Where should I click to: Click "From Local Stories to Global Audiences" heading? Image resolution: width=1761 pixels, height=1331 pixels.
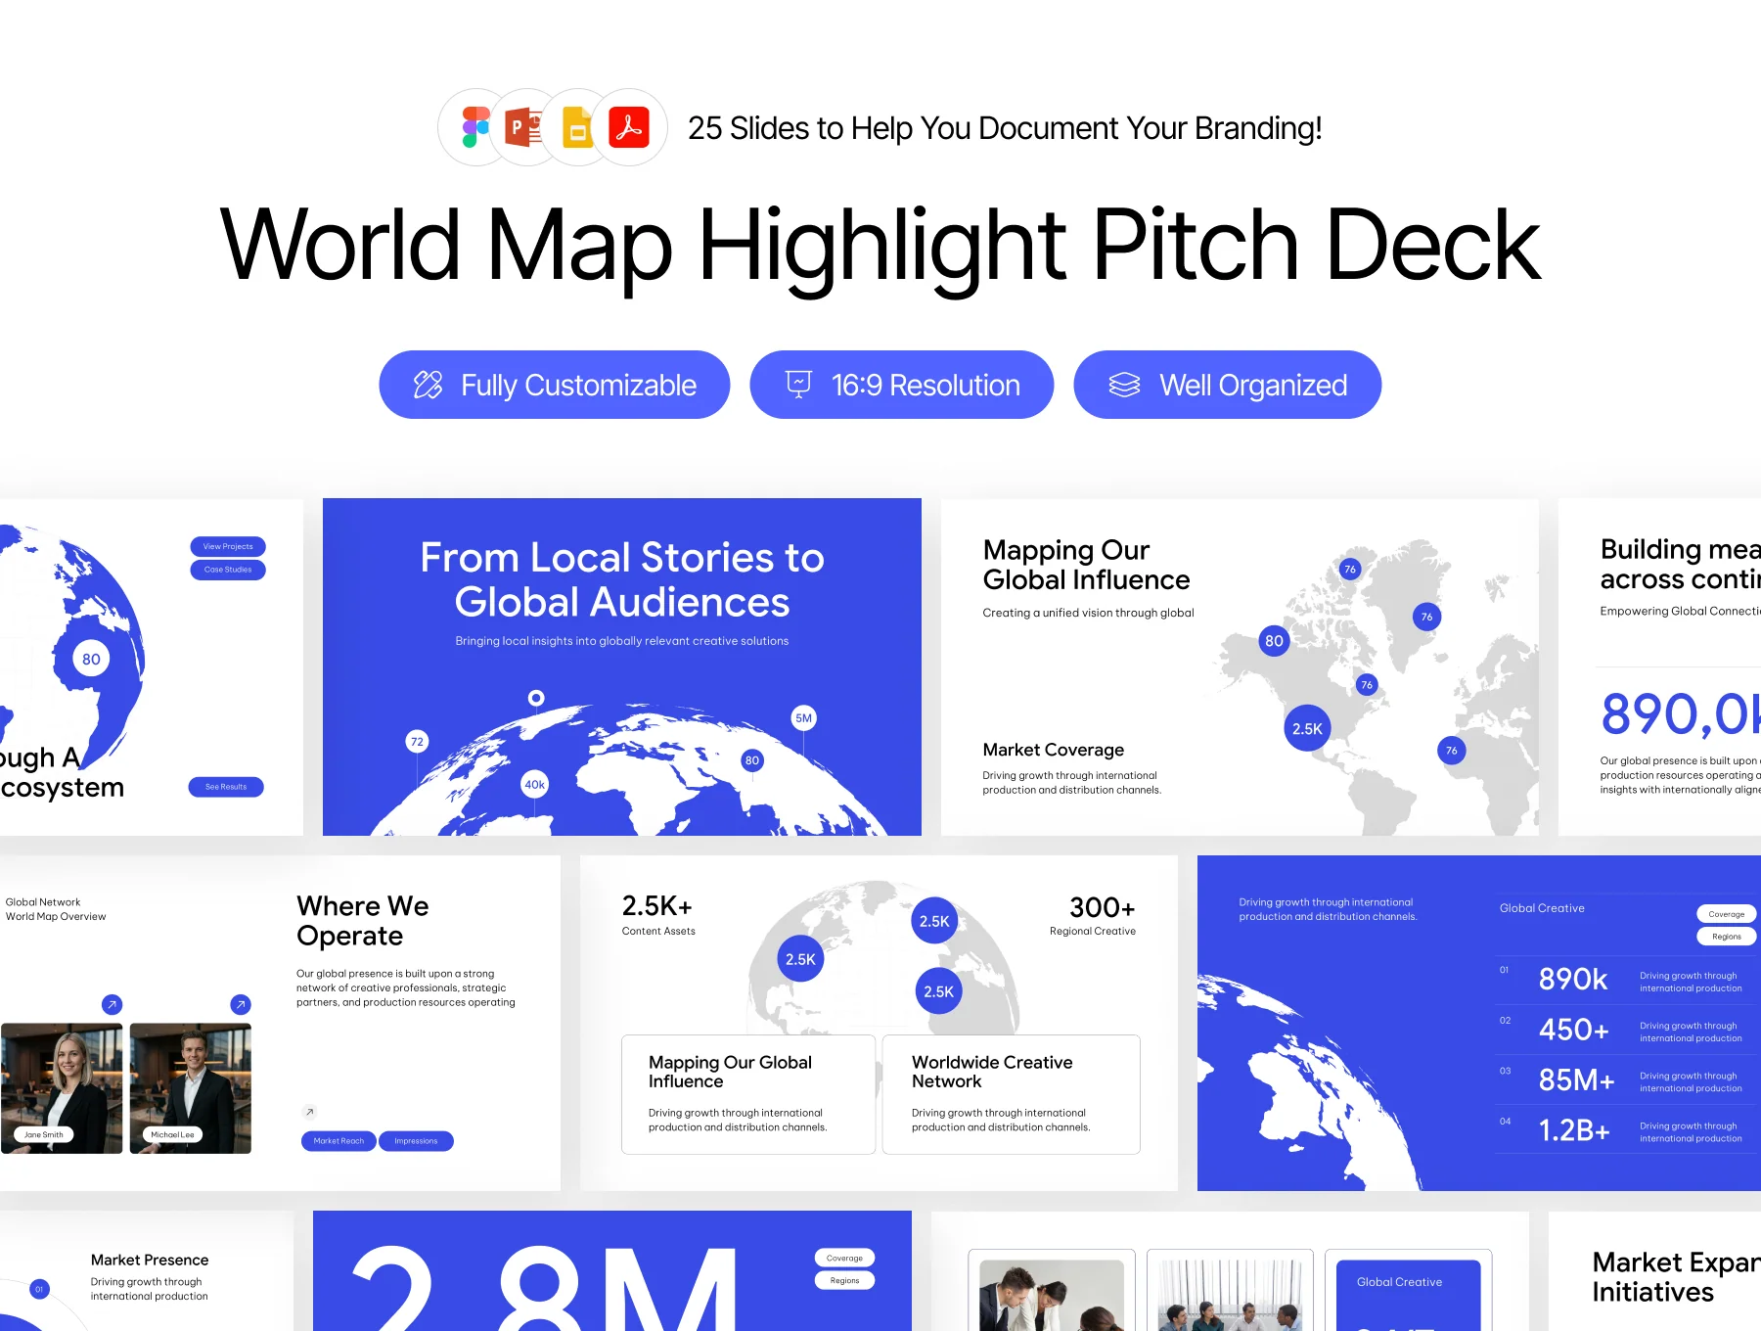click(x=622, y=579)
